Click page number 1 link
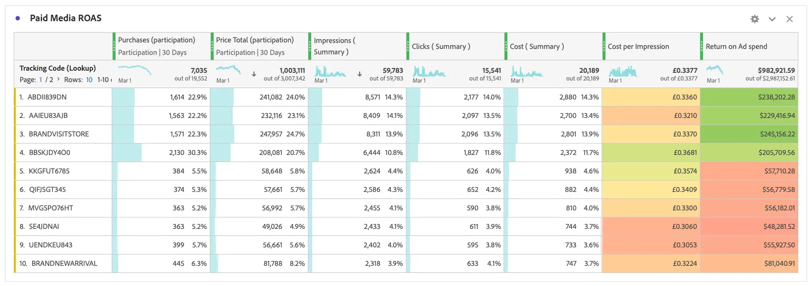812x286 pixels. (x=40, y=79)
